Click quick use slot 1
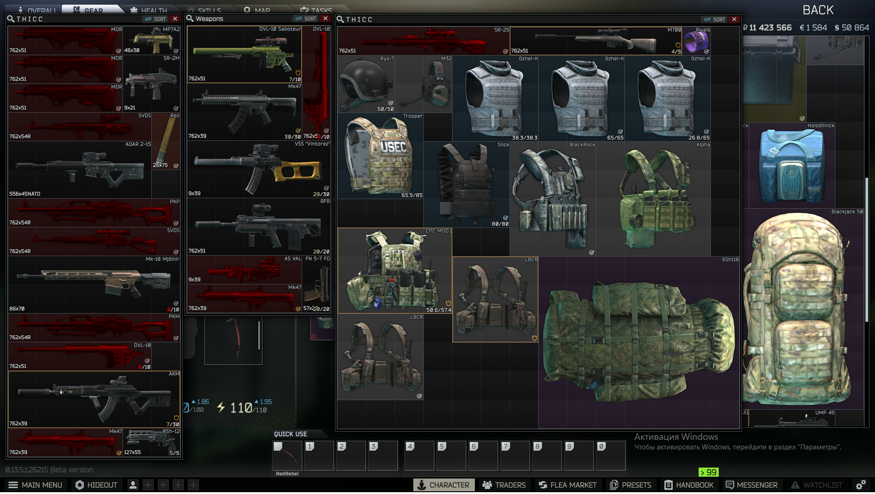875x494 pixels. [x=319, y=455]
